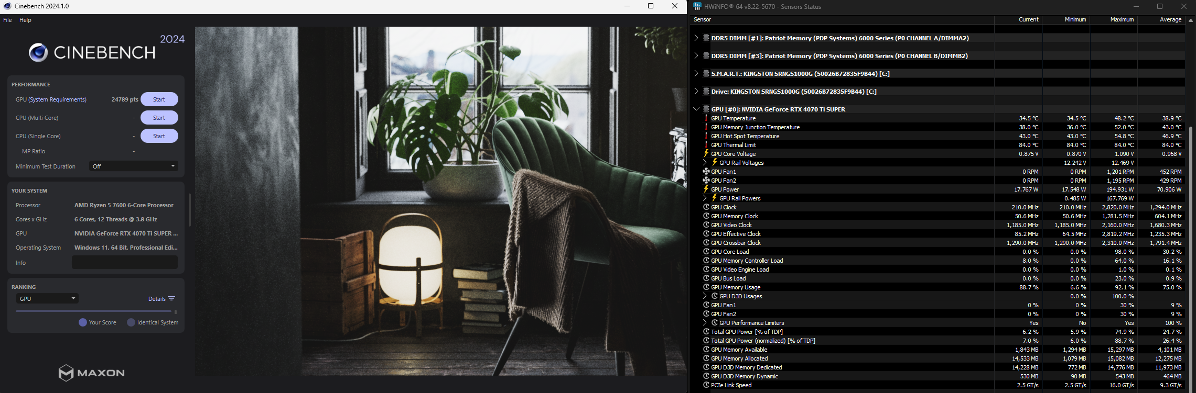Click the HWiNFO vertical scrollbar thumb
This screenshot has width=1196, height=393.
1191,259
